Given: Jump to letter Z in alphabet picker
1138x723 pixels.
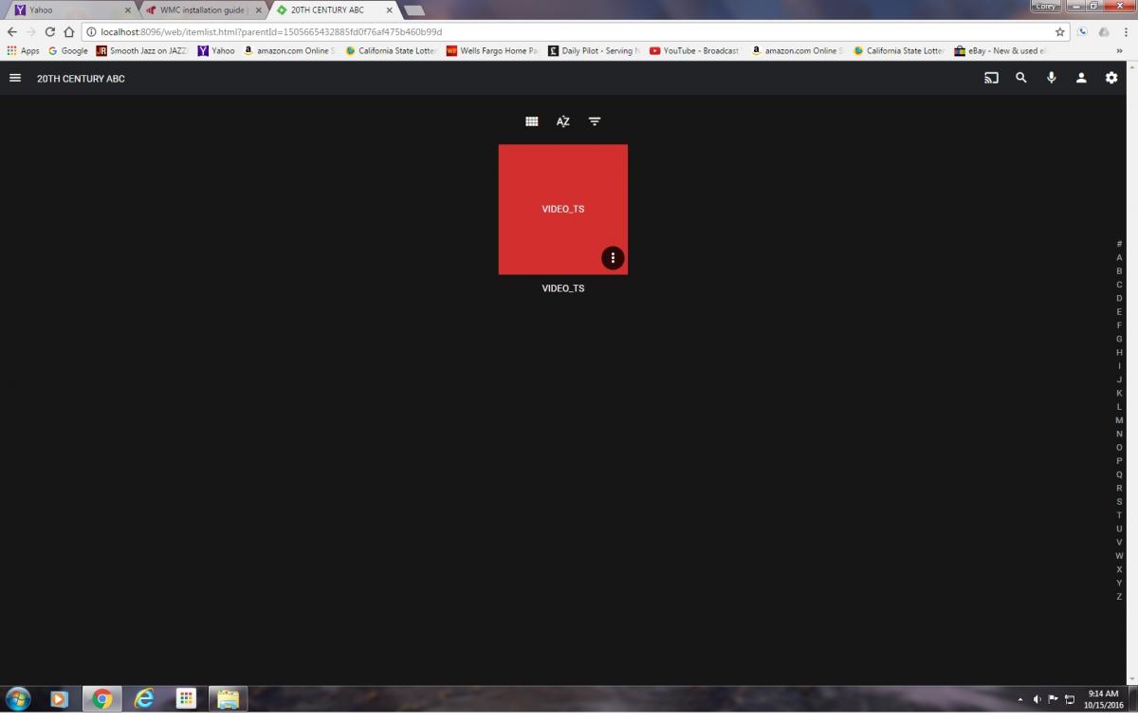Looking at the screenshot, I should tap(1119, 597).
